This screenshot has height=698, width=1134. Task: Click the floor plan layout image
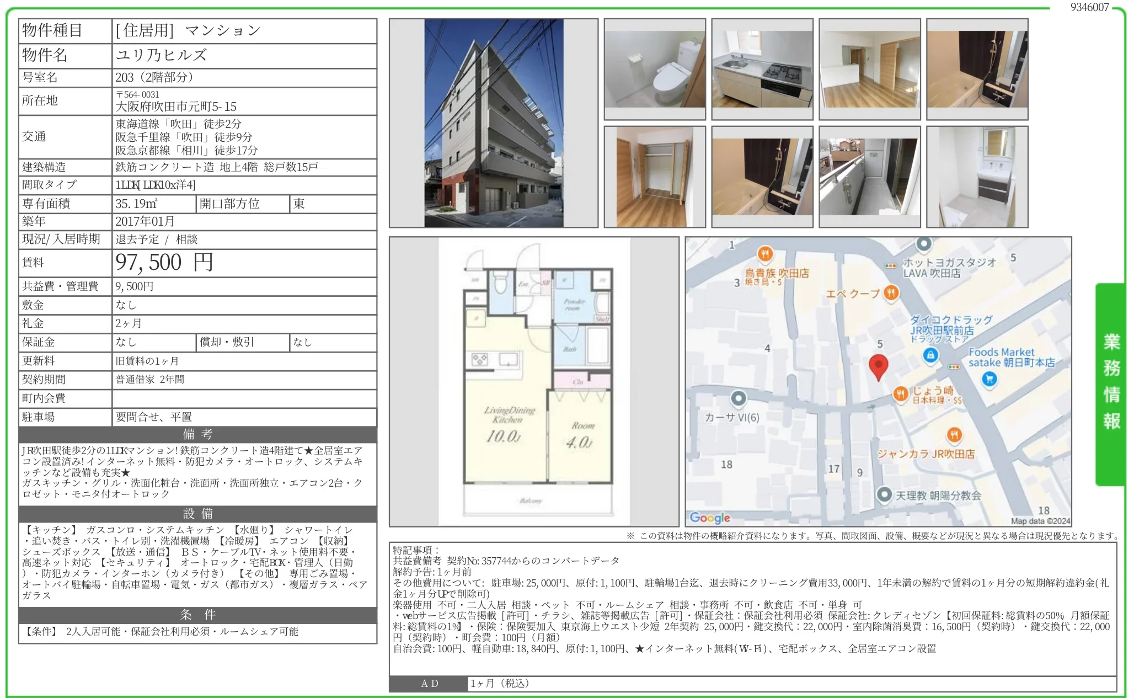point(534,381)
